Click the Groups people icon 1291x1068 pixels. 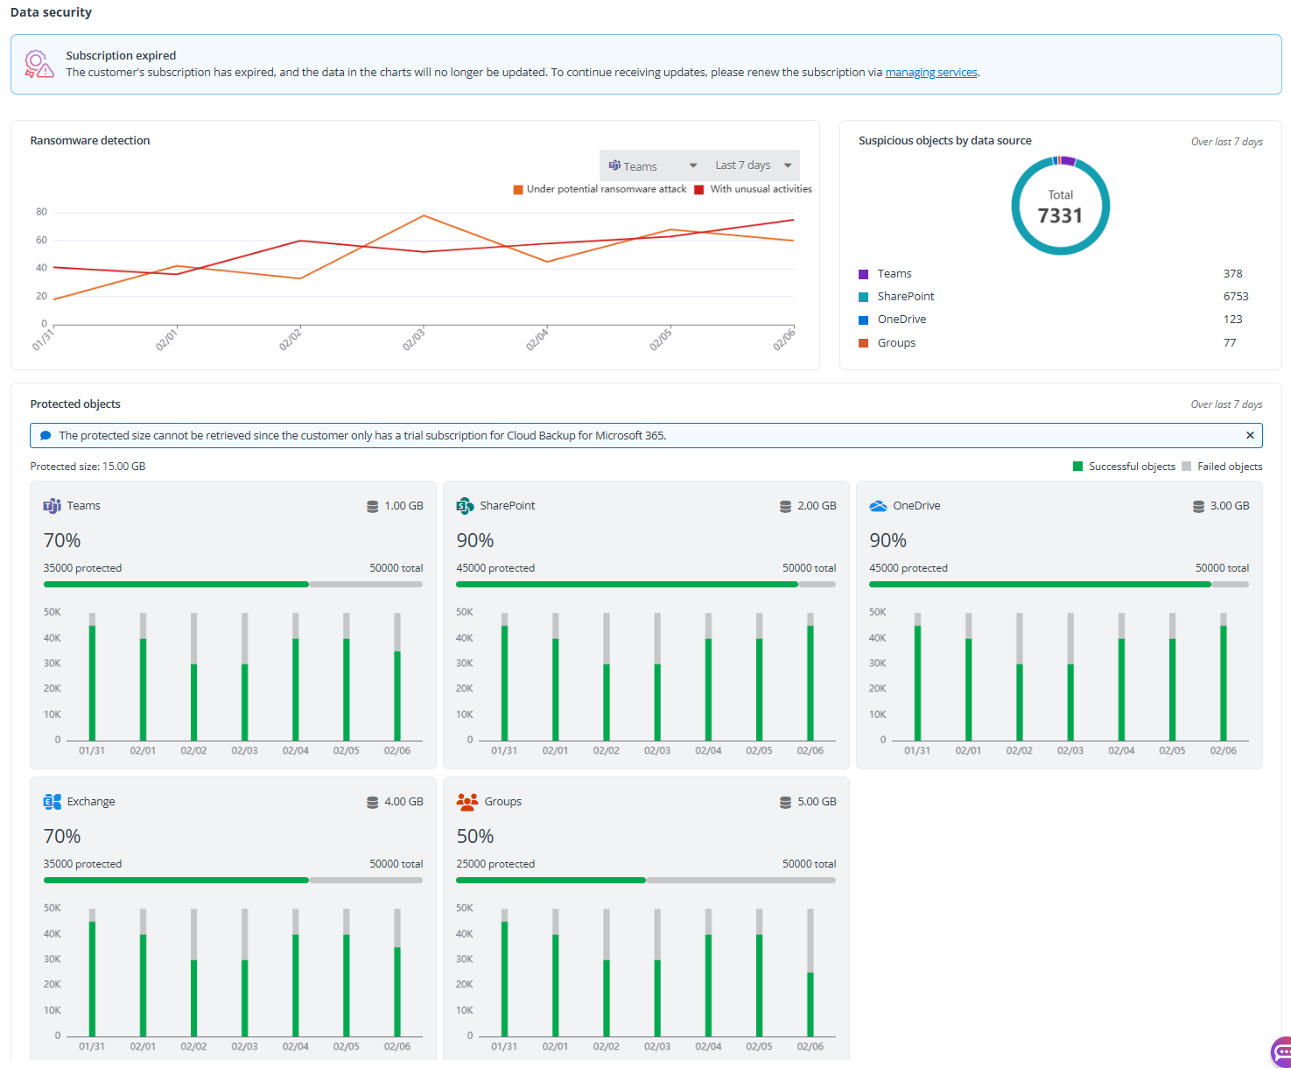point(467,802)
